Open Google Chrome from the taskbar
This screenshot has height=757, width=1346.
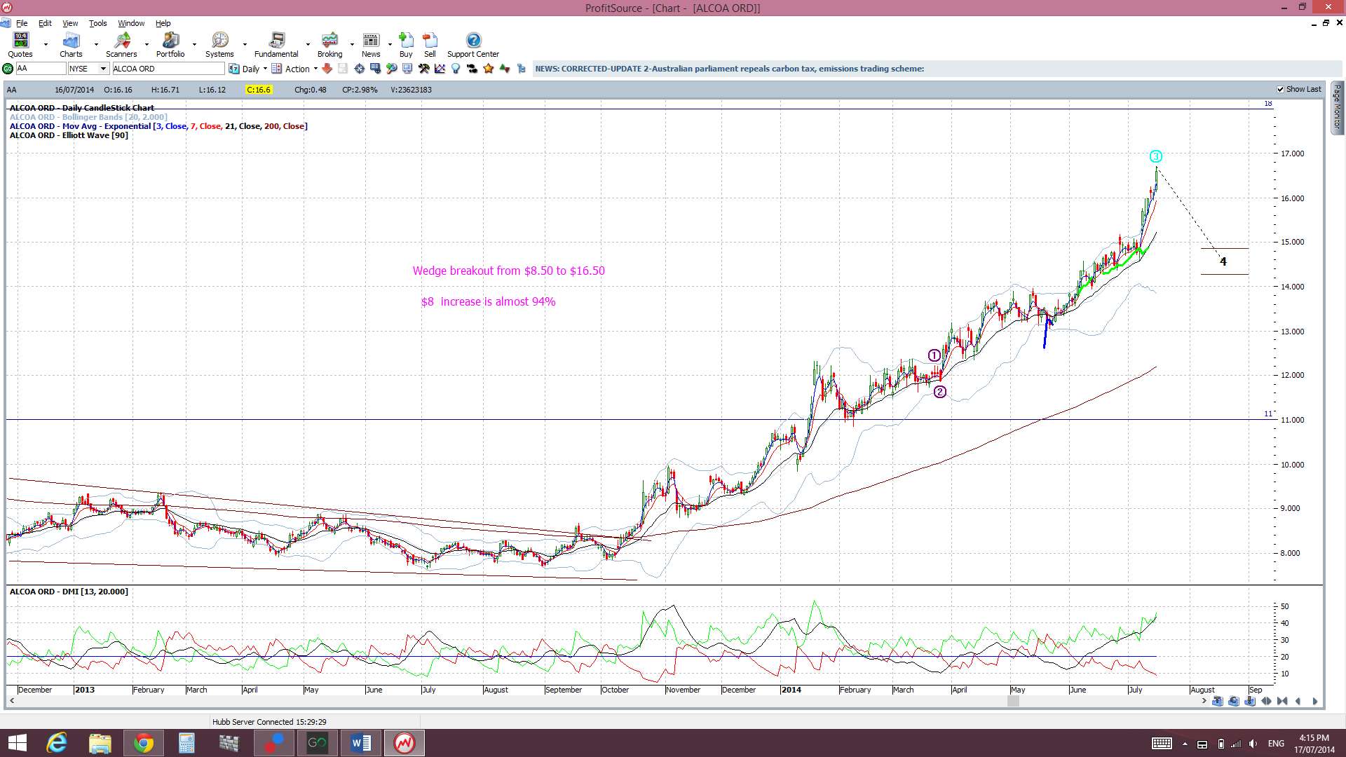click(x=144, y=743)
